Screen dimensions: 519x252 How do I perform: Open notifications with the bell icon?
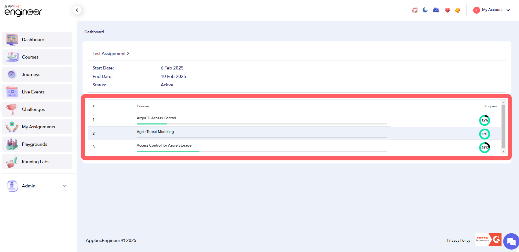tap(458, 10)
